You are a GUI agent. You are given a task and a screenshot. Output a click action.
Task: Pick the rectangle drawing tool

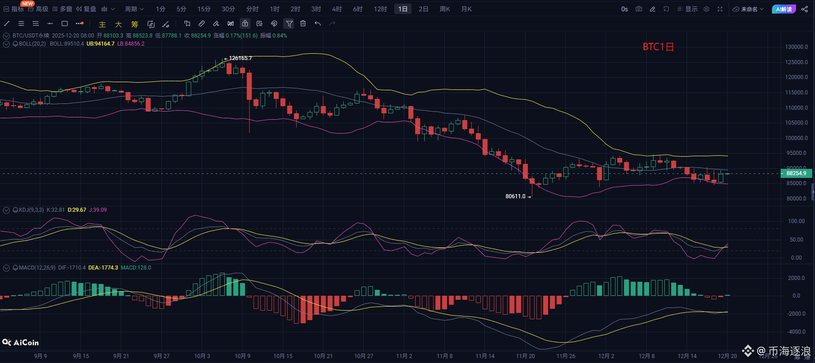(65, 23)
